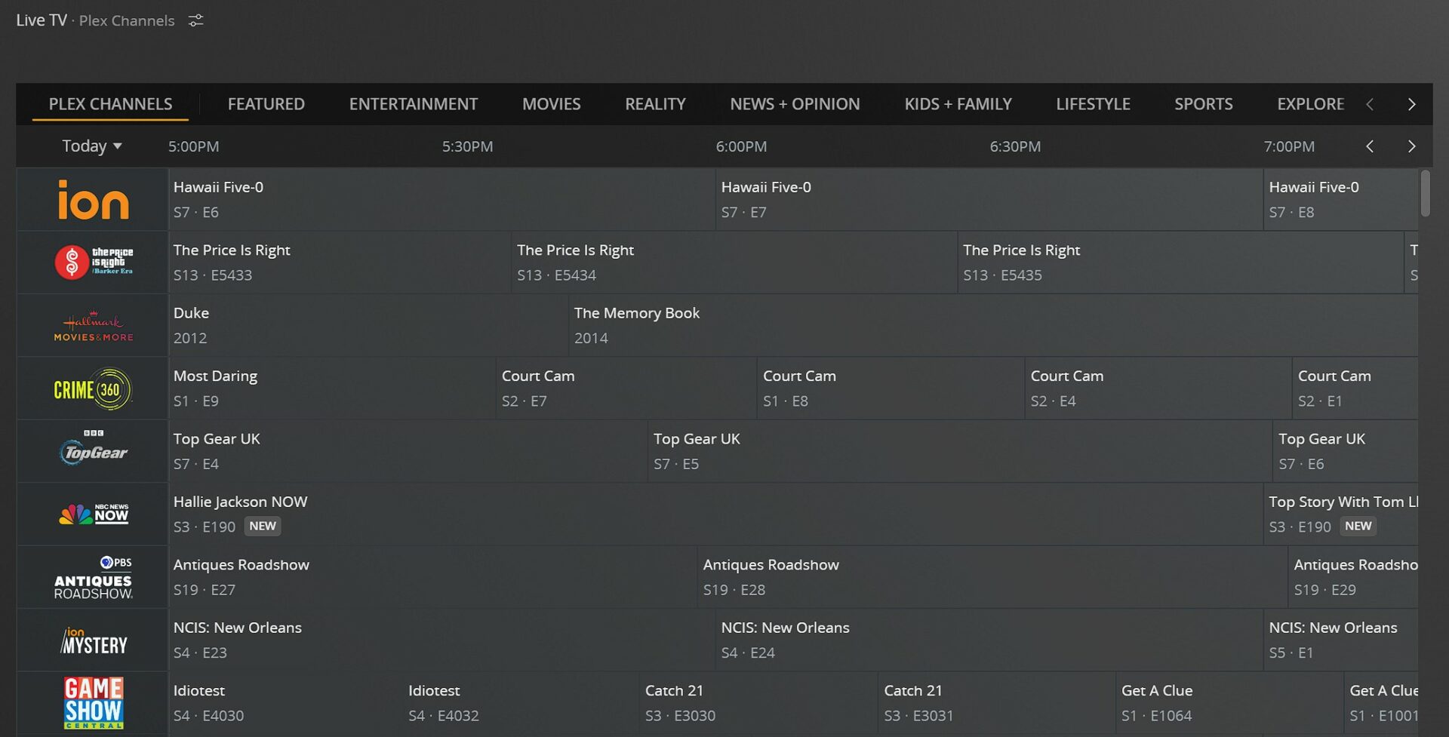The height and width of the screenshot is (737, 1449).
Task: Open the Today day dropdown
Action: [91, 146]
